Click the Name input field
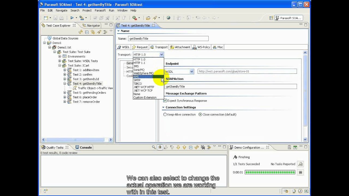Screen dimensions: 349x196 (168, 39)
